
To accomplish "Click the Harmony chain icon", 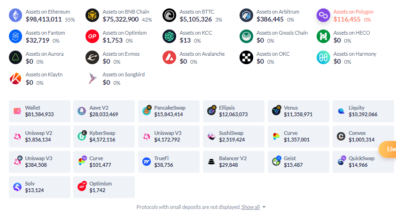I will (x=323, y=57).
